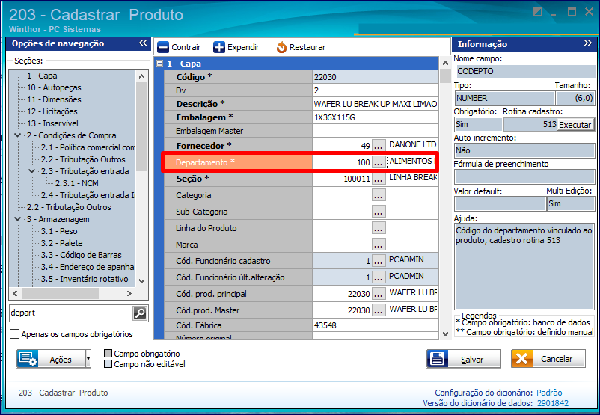Click the 'Campo não editável' legend box
The height and width of the screenshot is (415, 600).
point(108,363)
